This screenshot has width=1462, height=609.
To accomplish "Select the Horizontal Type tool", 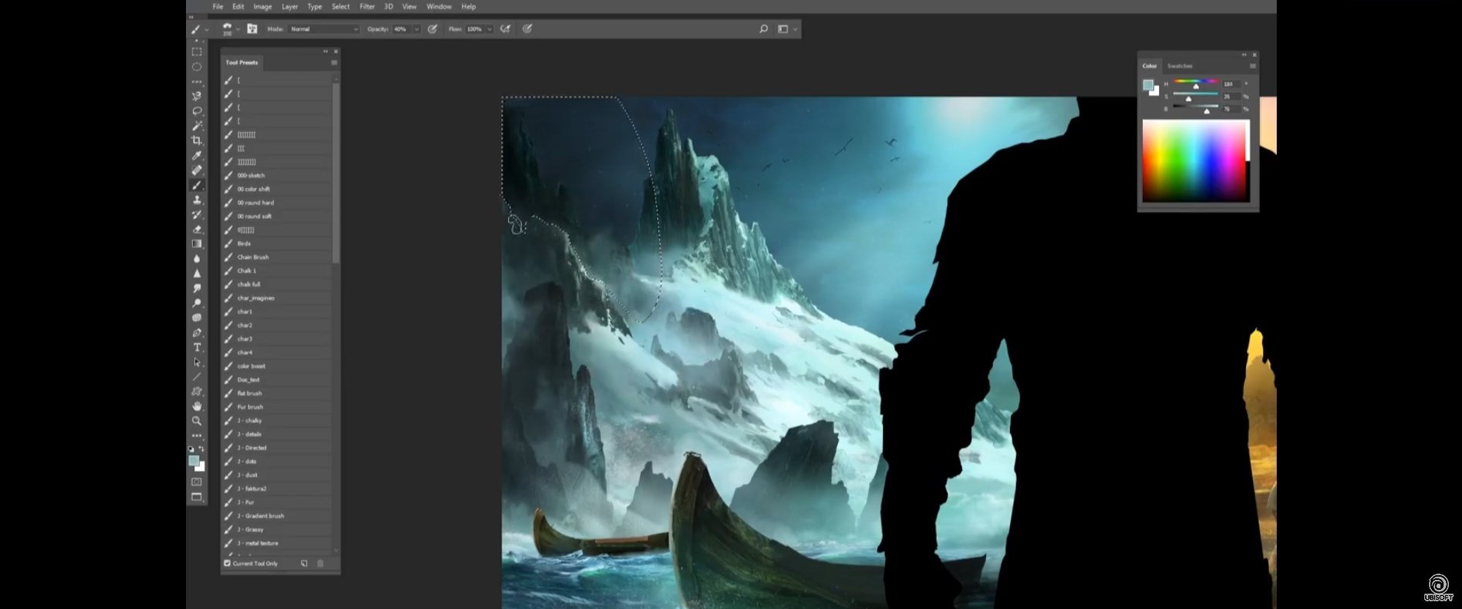I will pos(197,347).
